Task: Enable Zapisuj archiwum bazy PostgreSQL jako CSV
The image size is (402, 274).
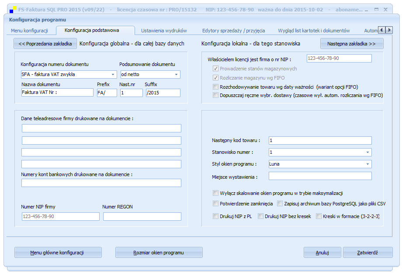Action: tap(280, 204)
